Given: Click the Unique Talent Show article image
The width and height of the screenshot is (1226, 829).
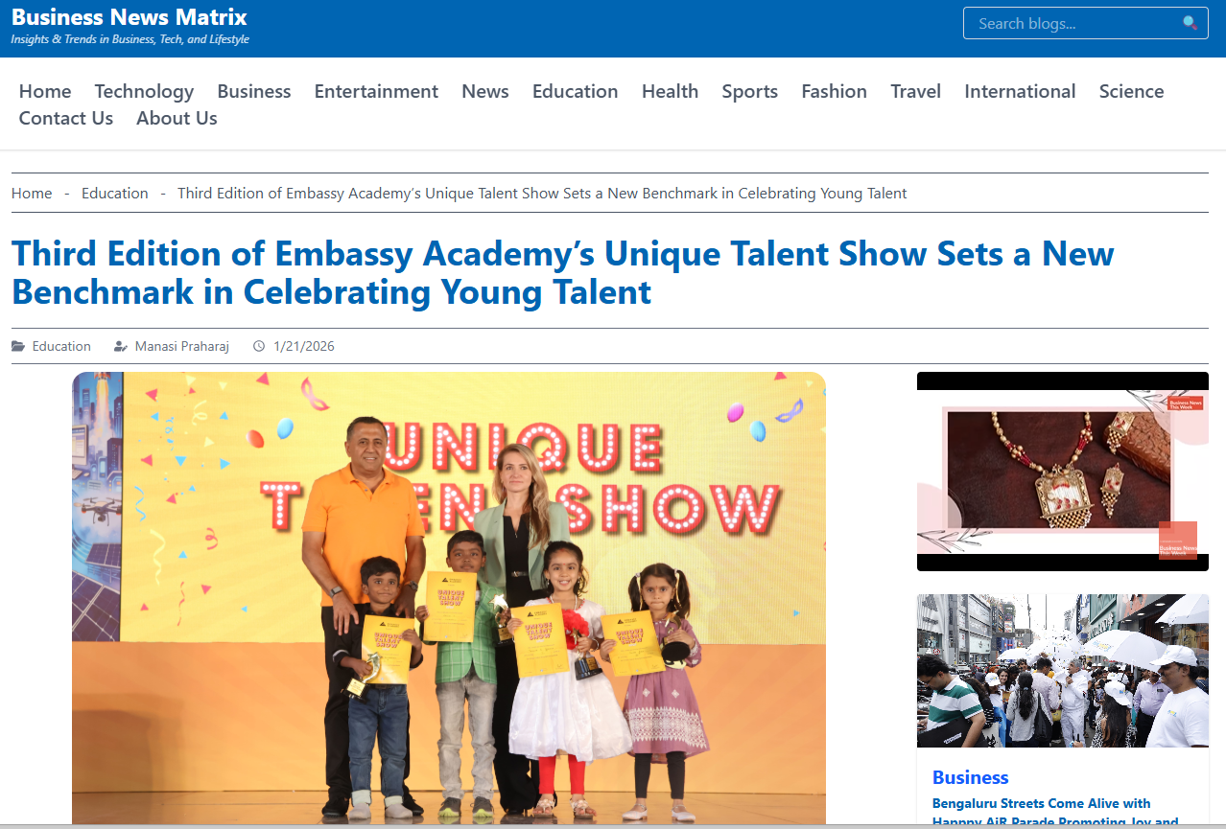Looking at the screenshot, I should (x=449, y=594).
